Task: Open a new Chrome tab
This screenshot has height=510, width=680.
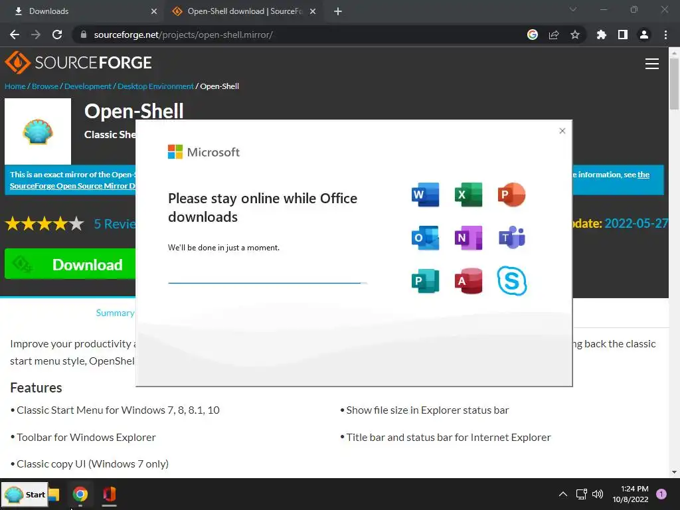Action: tap(338, 11)
